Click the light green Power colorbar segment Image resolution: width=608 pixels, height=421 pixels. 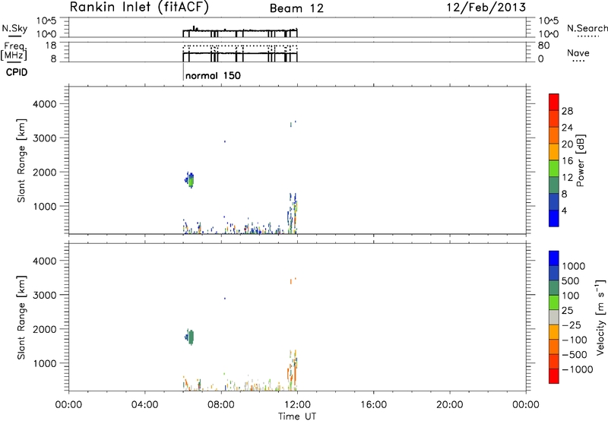click(554, 168)
